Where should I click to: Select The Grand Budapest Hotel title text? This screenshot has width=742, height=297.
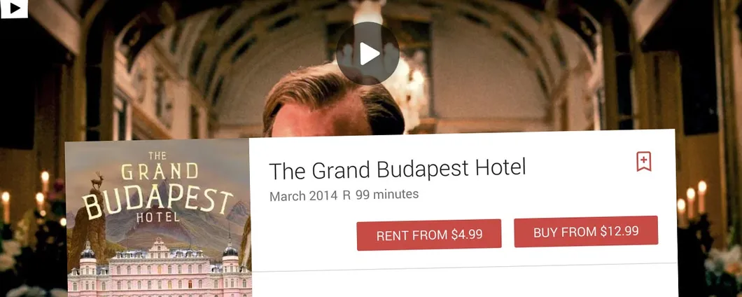(397, 169)
